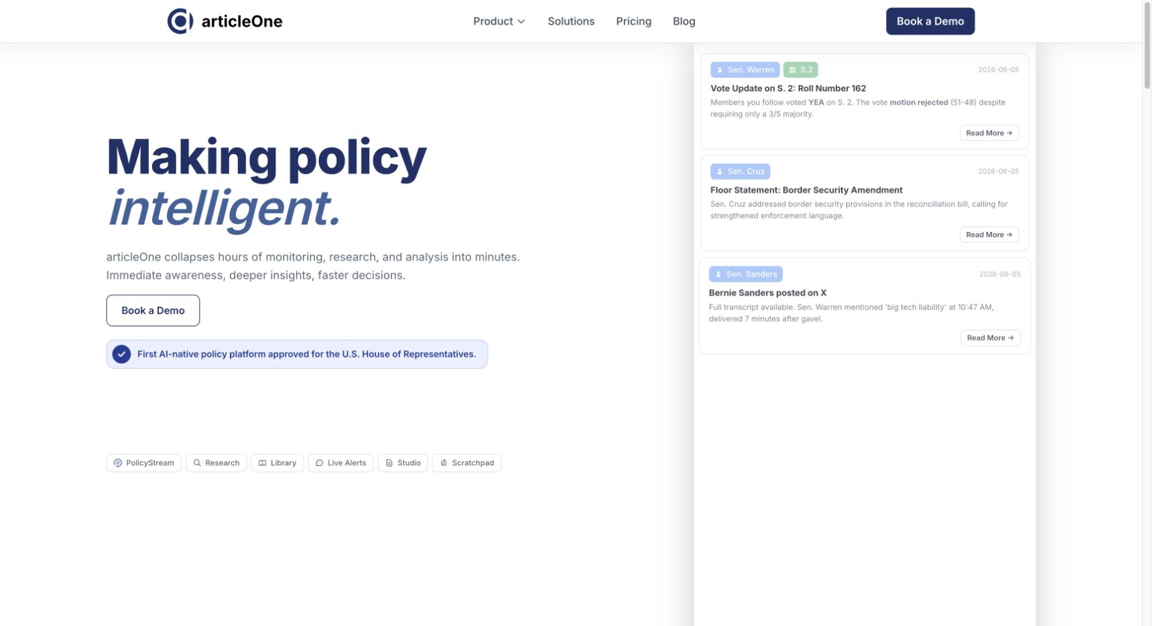Read More on Vote Update S. 2 card
Image resolution: width=1152 pixels, height=626 pixels.
coord(989,133)
